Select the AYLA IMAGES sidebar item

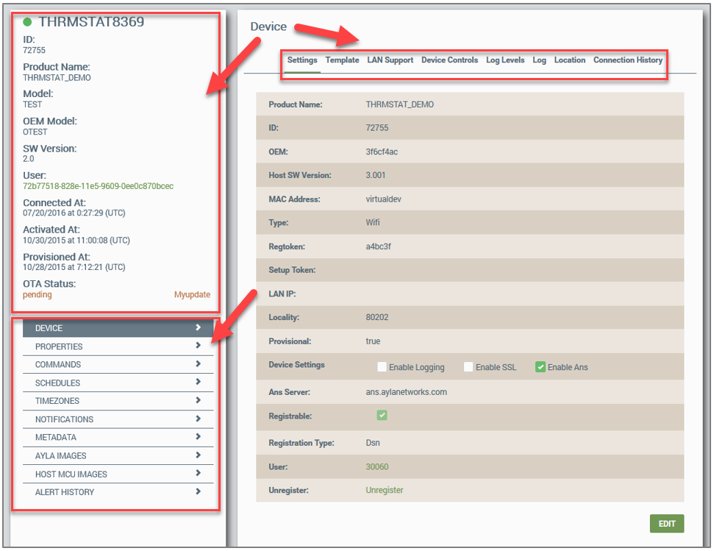pos(118,456)
